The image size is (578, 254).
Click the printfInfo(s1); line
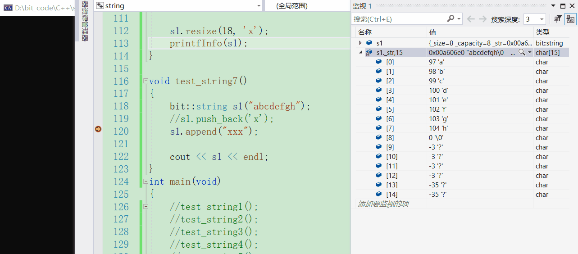coord(209,44)
